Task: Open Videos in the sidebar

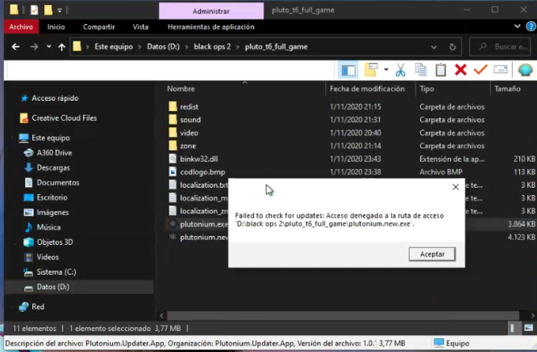Action: point(48,257)
